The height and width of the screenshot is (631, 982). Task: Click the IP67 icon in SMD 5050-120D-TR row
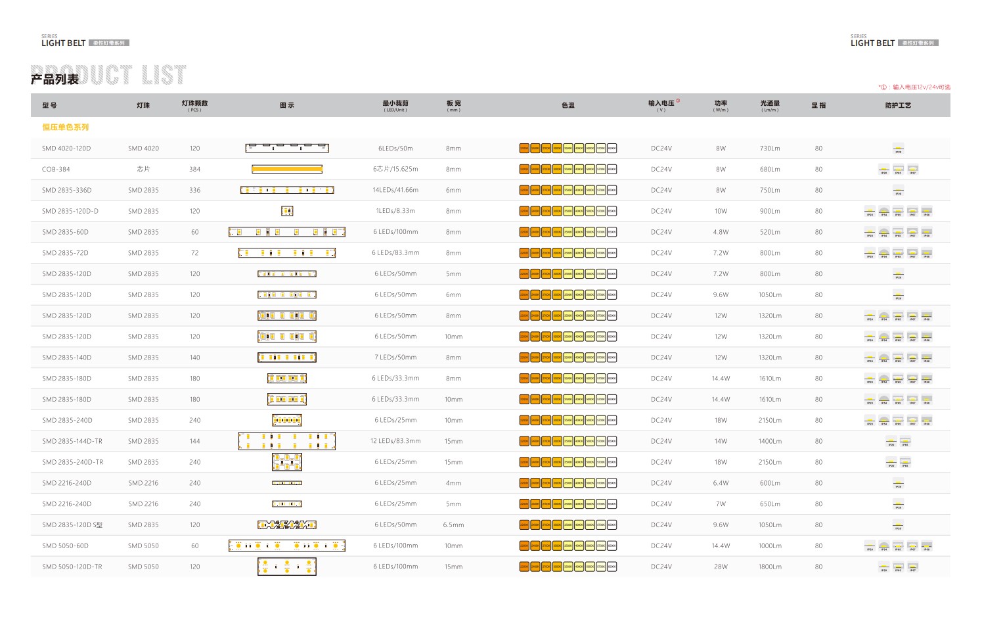912,567
